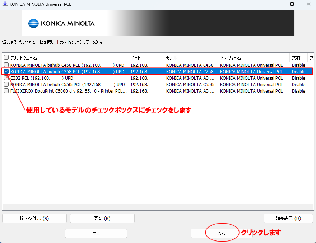Click the KONICA MINOLTA C258 model cell
Image resolution: width=316 pixels, height=243 pixels.
coord(190,71)
